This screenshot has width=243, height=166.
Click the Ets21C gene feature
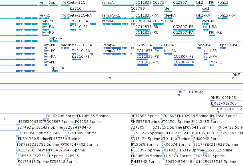pyautogui.click(x=83, y=11)
